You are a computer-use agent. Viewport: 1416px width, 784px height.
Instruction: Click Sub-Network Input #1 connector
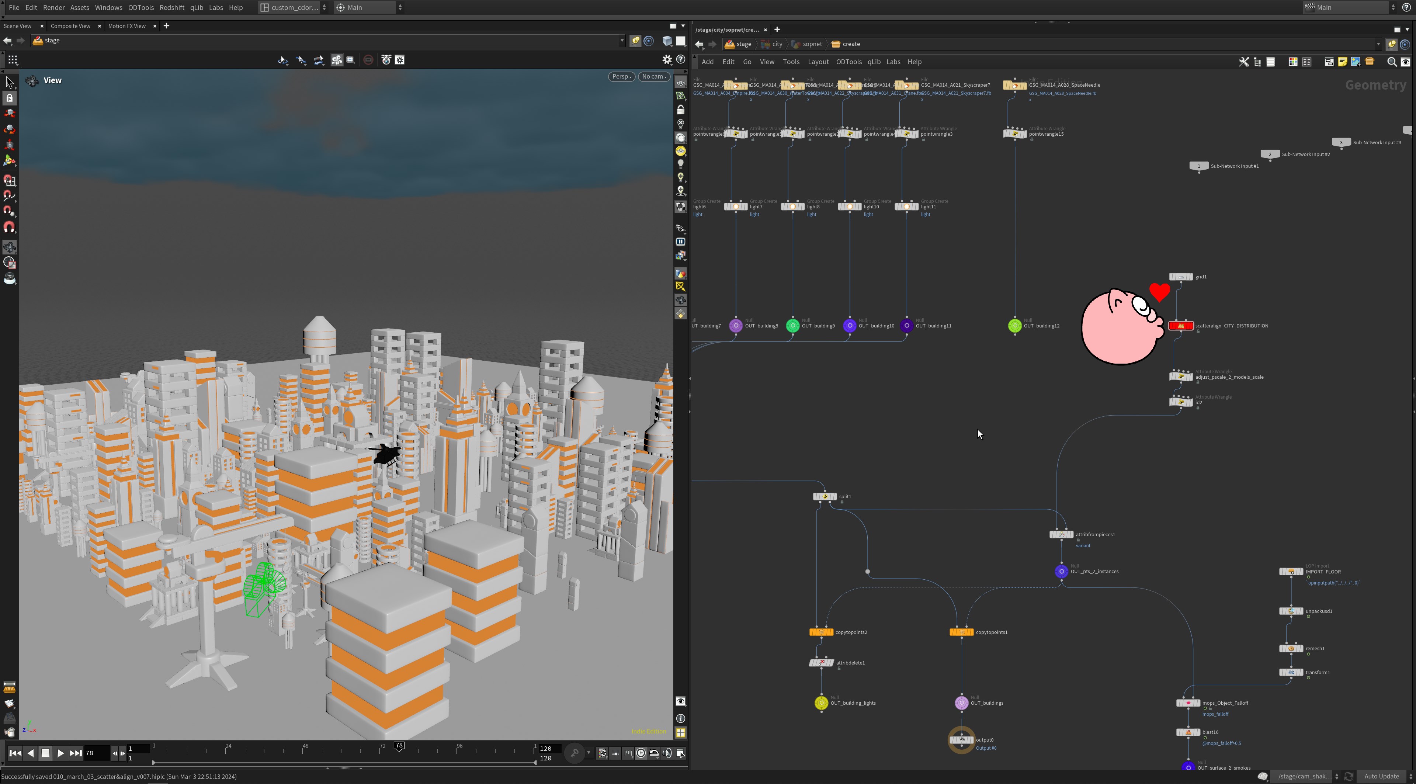point(1199,167)
